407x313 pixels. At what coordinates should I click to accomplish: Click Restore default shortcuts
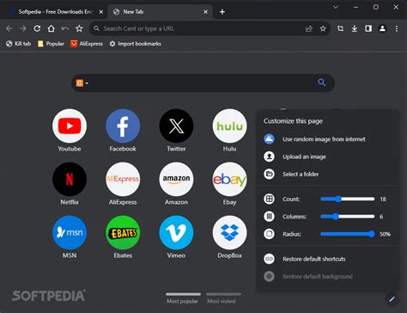pos(327,259)
